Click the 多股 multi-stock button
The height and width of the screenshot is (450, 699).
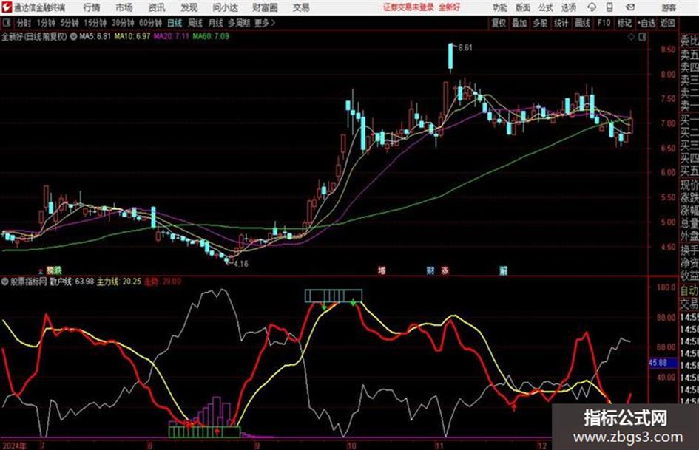(540, 23)
